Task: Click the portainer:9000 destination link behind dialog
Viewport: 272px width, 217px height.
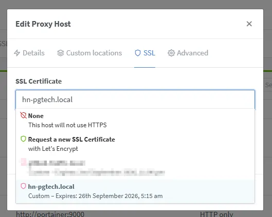Action: 50,214
